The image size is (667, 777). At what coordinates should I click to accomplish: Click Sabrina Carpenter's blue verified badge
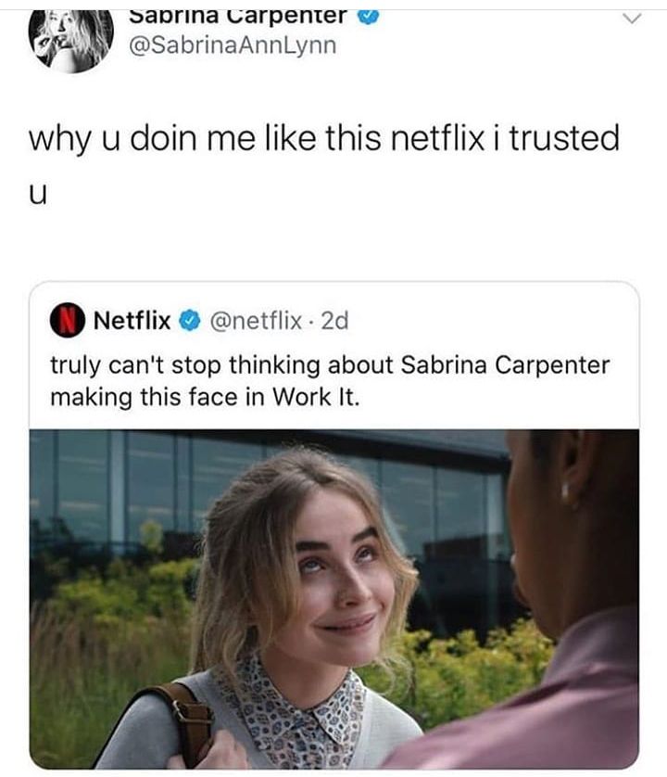click(369, 17)
